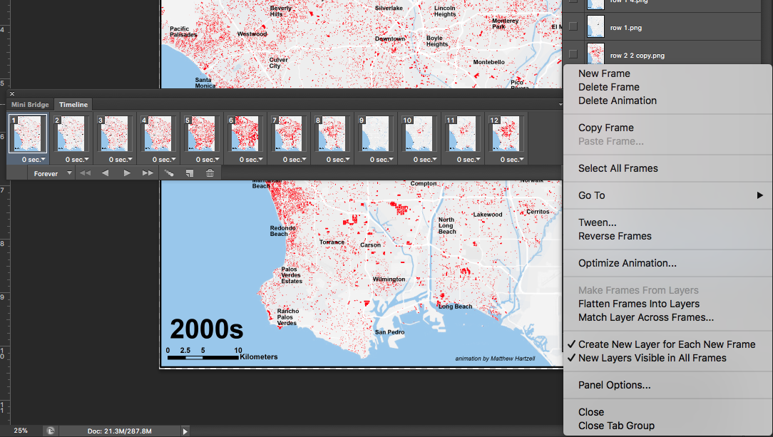Select frame 2 thumbnail in timeline
Screen dimensions: 773x437
coord(71,133)
